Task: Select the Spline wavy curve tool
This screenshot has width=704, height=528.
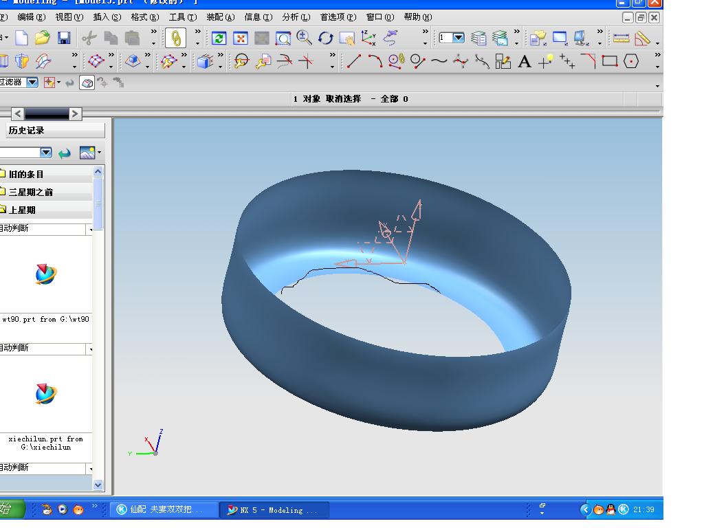Action: click(x=439, y=61)
